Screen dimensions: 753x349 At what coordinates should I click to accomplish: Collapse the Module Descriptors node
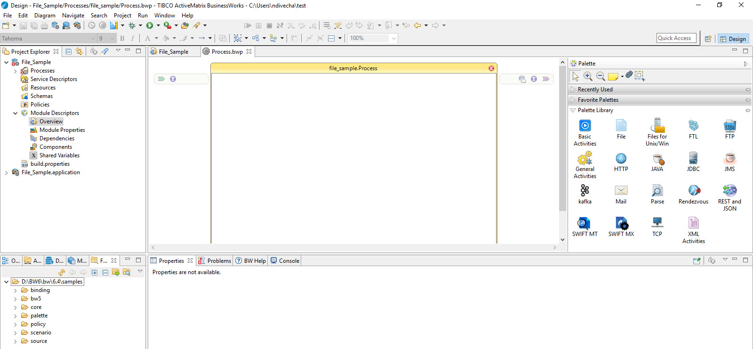pos(15,114)
